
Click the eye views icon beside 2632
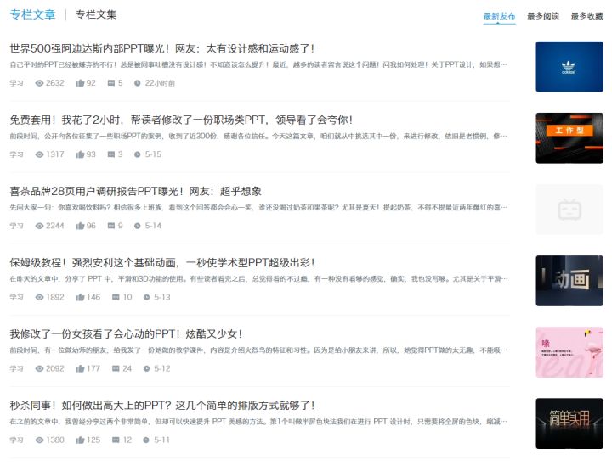coord(39,83)
